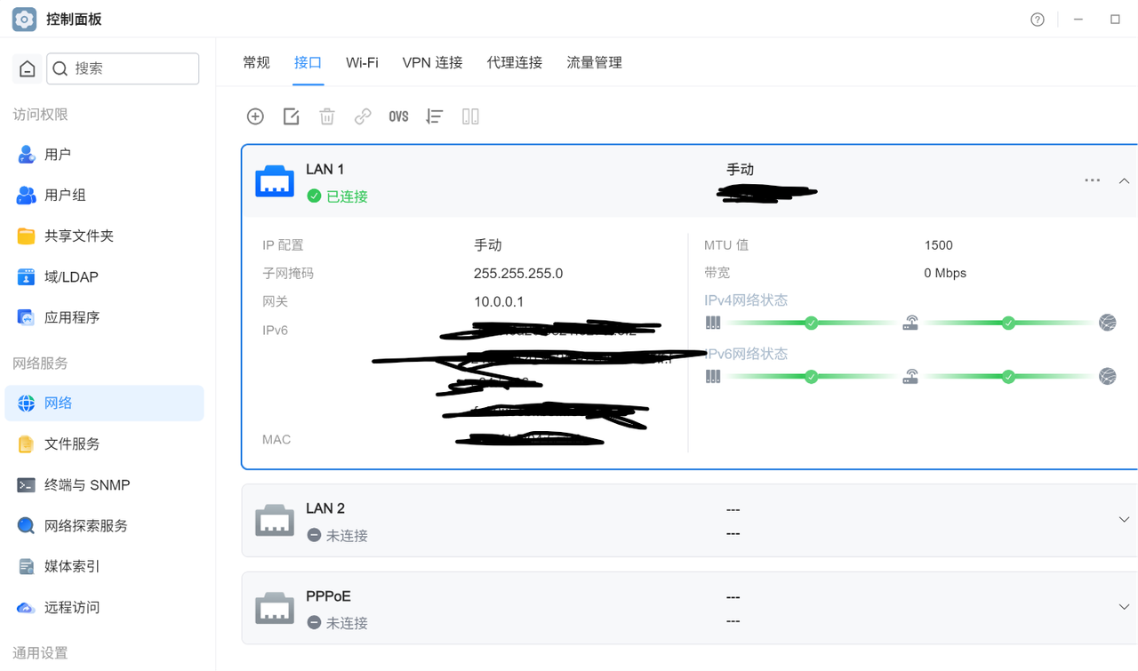Open the help question mark icon

(1038, 20)
